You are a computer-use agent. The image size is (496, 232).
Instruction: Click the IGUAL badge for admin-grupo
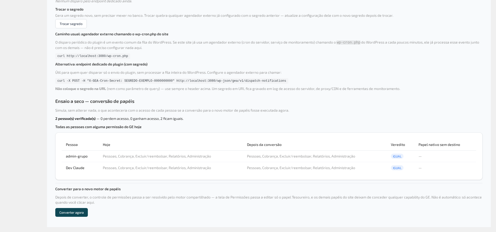pos(397,156)
